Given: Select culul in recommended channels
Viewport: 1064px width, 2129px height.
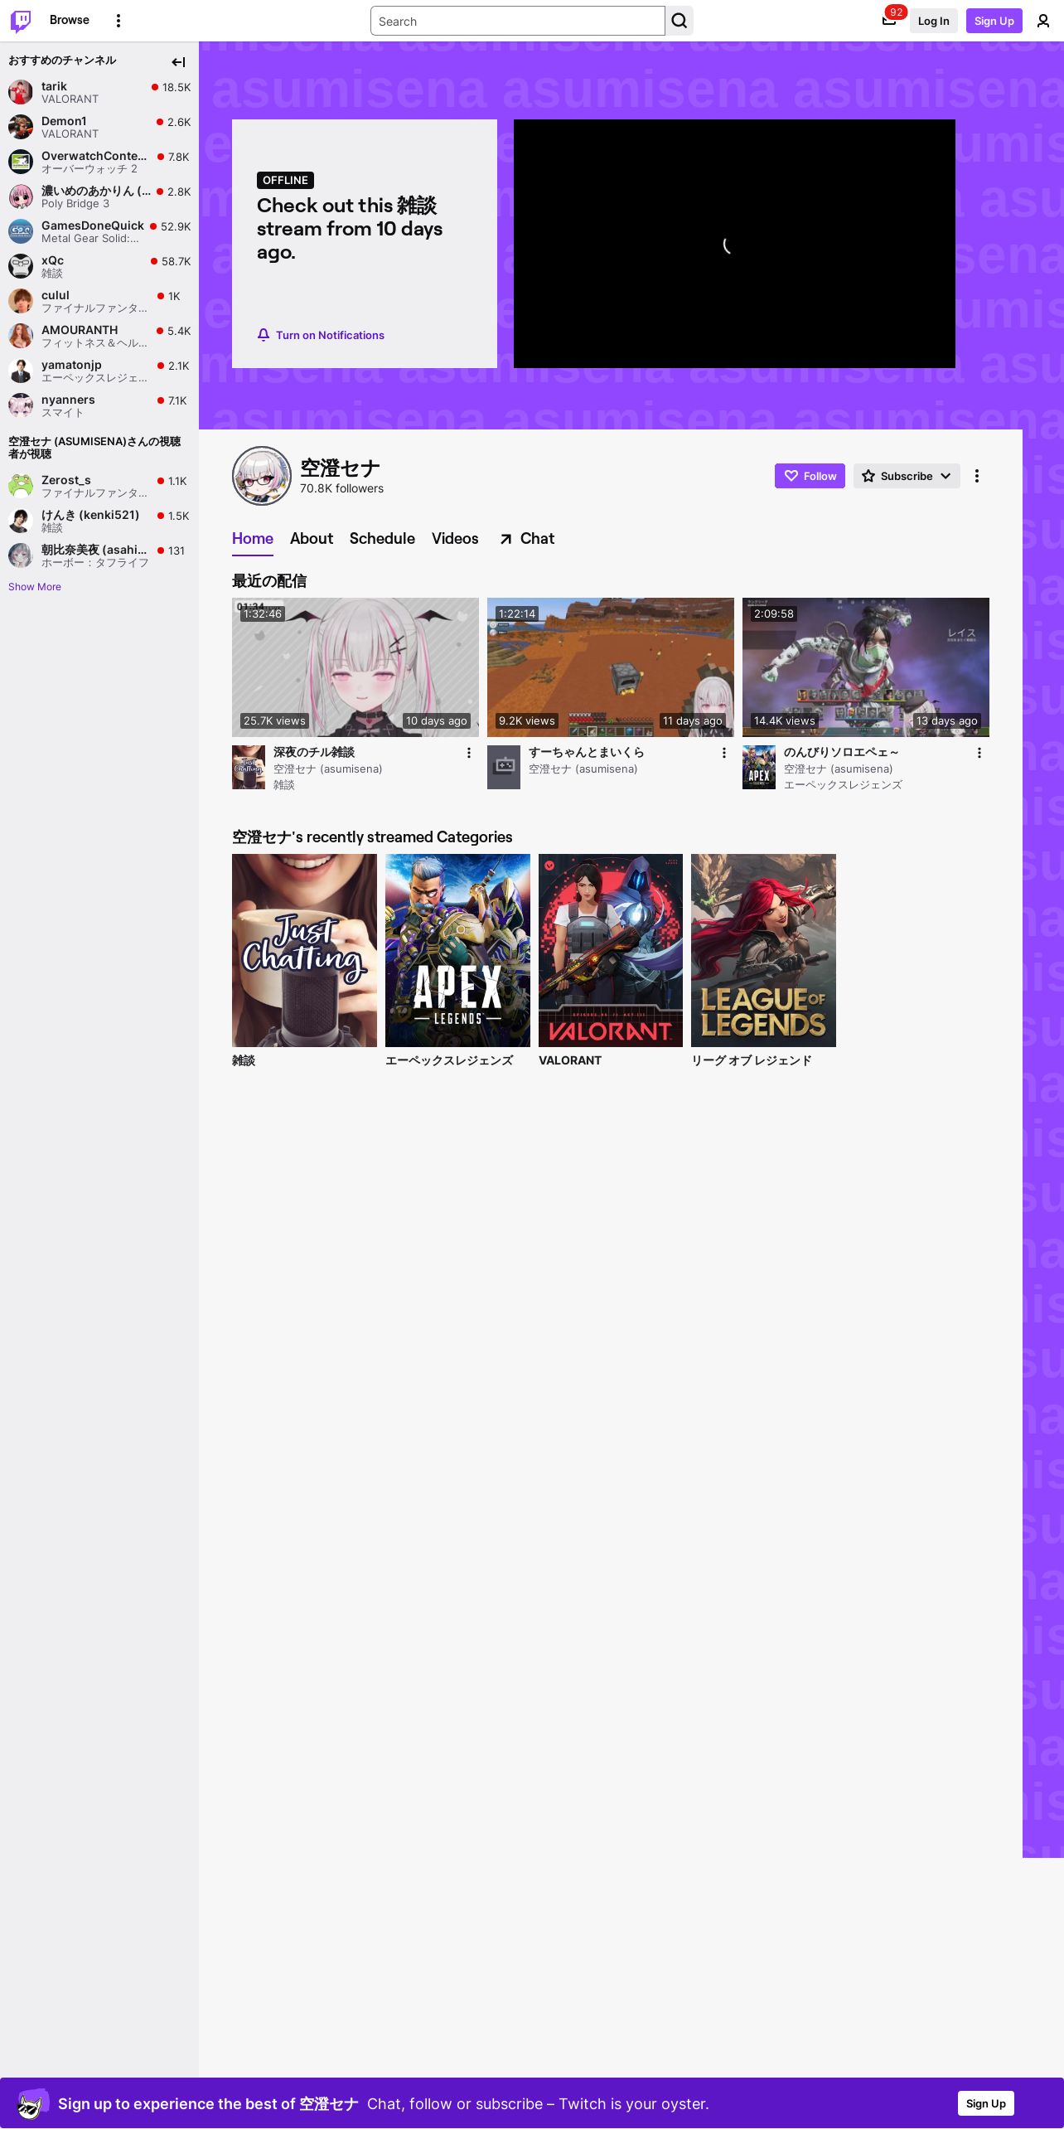Looking at the screenshot, I should tap(99, 301).
